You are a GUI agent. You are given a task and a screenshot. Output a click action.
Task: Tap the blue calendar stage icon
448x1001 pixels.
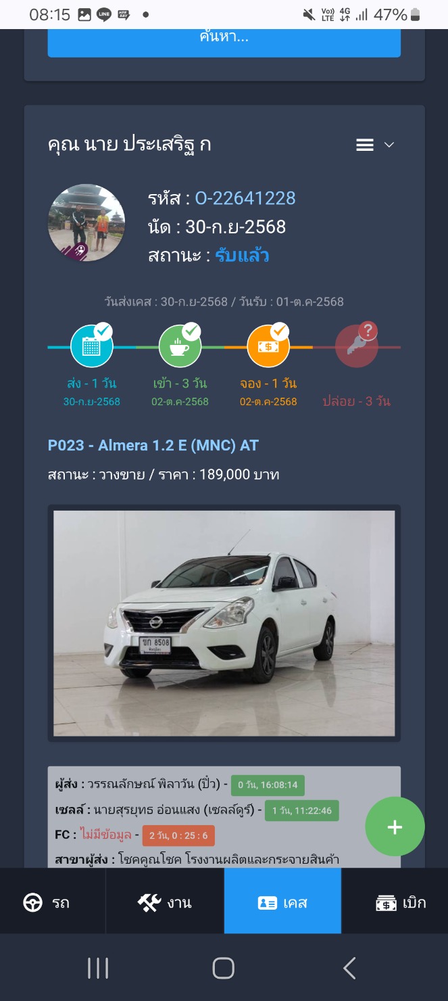(x=92, y=346)
